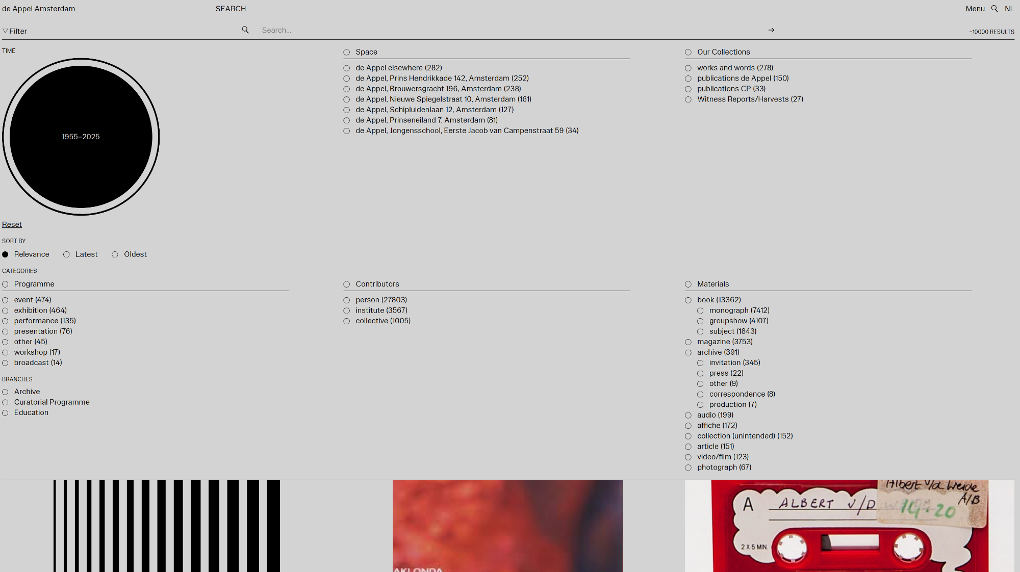Choose archive under Materials
The height and width of the screenshot is (572, 1020).
coord(688,353)
